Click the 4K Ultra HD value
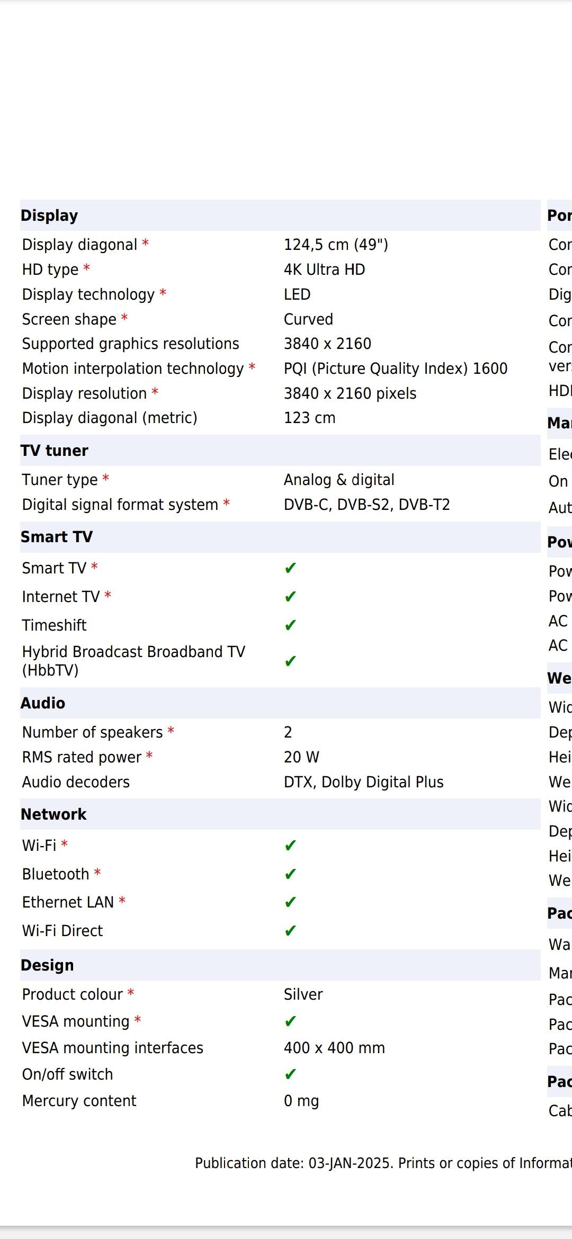Screen dimensions: 572x1239 [x=324, y=270]
